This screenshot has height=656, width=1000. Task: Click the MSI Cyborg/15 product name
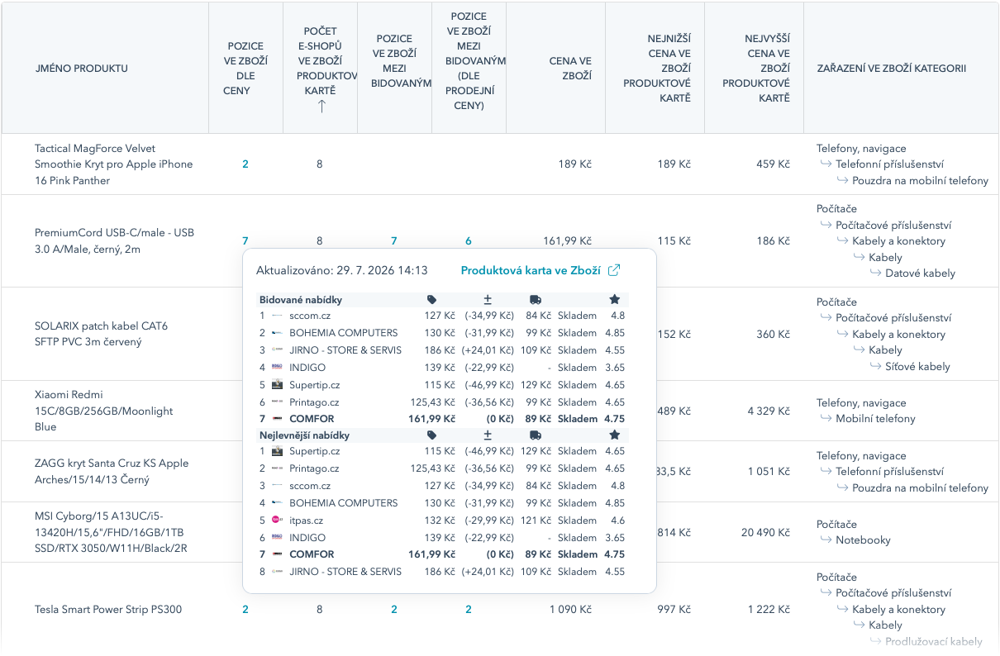point(111,532)
